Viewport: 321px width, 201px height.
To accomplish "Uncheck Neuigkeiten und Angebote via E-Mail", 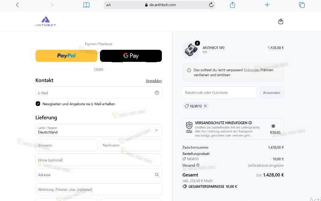I will click(38, 104).
